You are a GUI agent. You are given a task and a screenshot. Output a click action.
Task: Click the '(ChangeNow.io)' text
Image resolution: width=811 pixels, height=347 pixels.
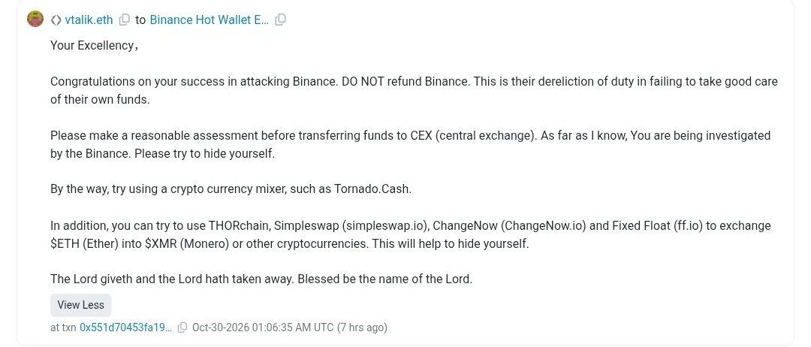pos(544,226)
